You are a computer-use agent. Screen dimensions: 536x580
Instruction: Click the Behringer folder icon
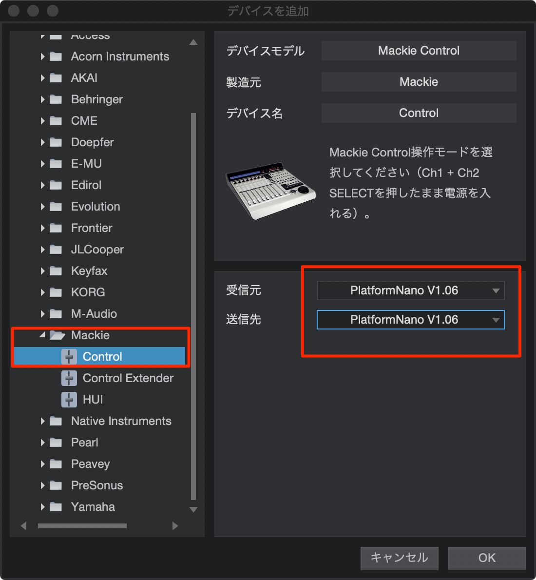tap(56, 99)
